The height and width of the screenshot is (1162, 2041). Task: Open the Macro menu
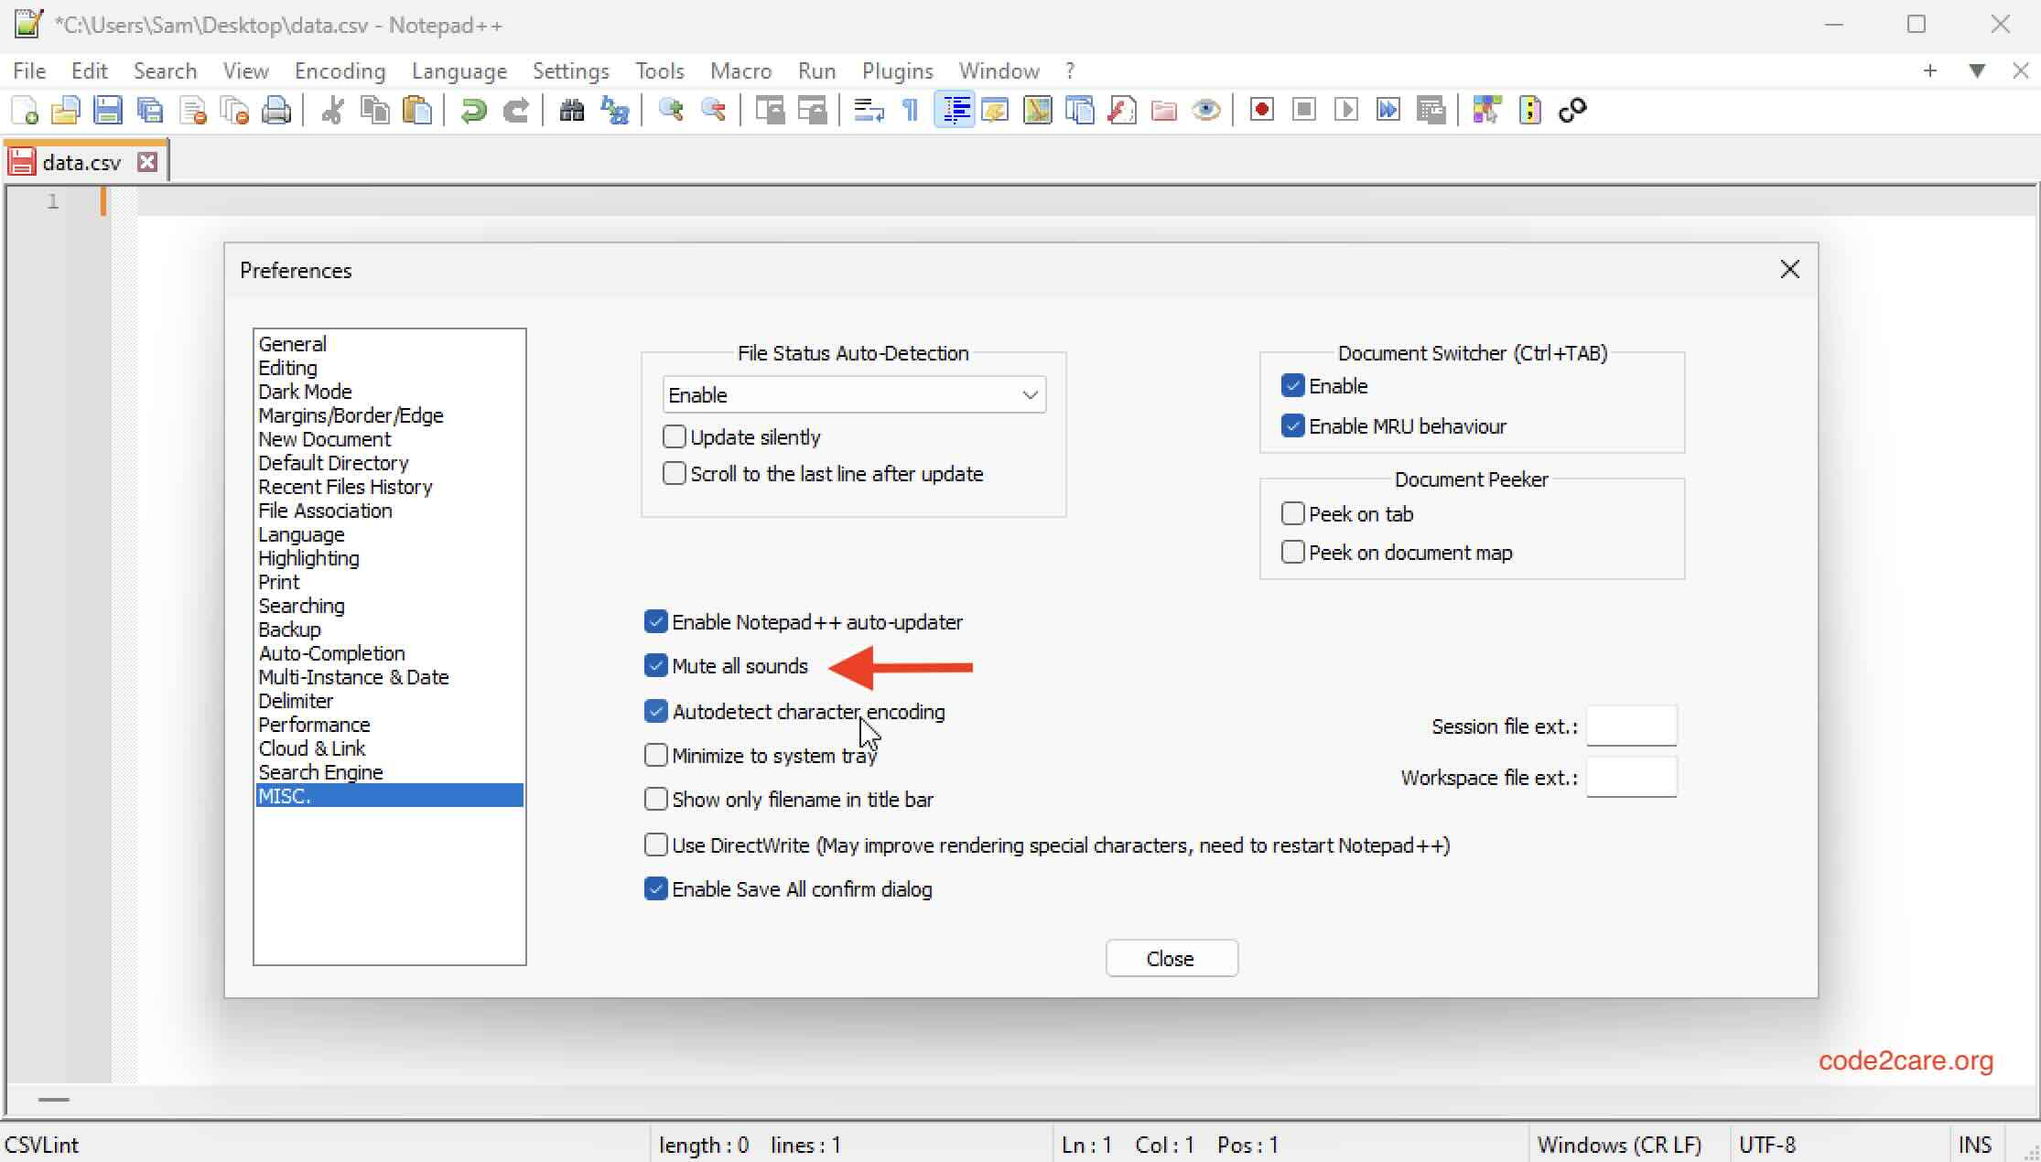click(x=740, y=70)
